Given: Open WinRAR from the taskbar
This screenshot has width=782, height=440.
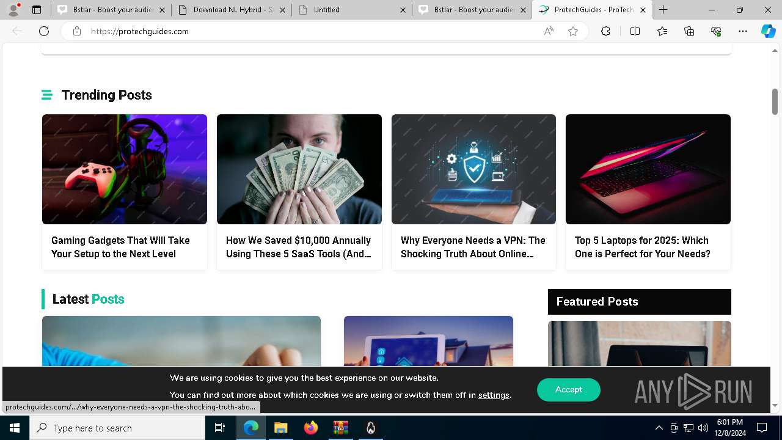Looking at the screenshot, I should (x=340, y=428).
